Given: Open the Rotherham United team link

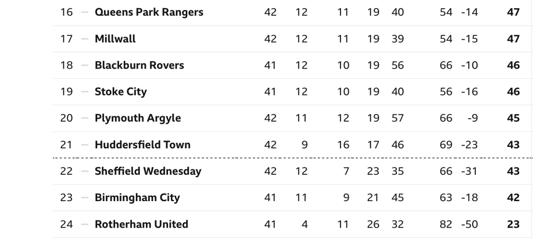Looking at the screenshot, I should pyautogui.click(x=142, y=224).
